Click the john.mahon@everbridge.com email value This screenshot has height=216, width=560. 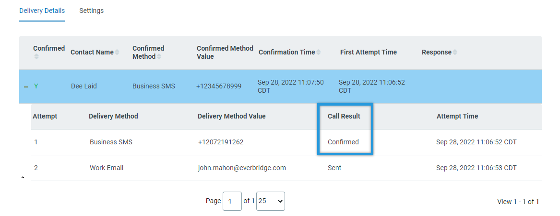point(242,168)
